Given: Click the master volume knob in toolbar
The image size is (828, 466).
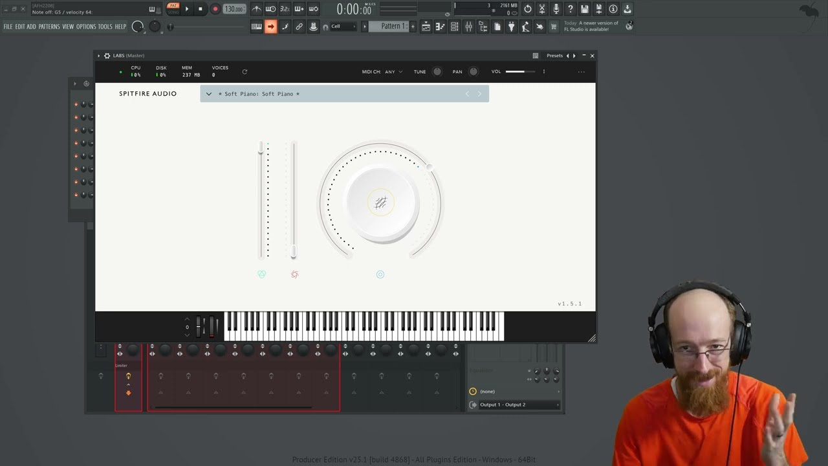Looking at the screenshot, I should [138, 27].
